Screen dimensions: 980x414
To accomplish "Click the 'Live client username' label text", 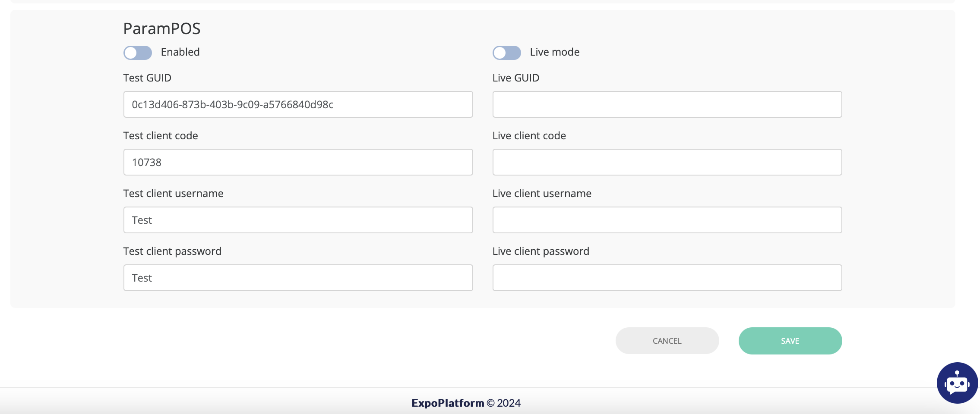I will pos(542,194).
